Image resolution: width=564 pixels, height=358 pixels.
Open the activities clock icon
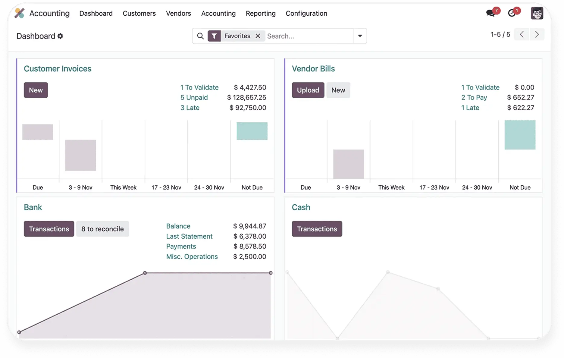point(512,13)
